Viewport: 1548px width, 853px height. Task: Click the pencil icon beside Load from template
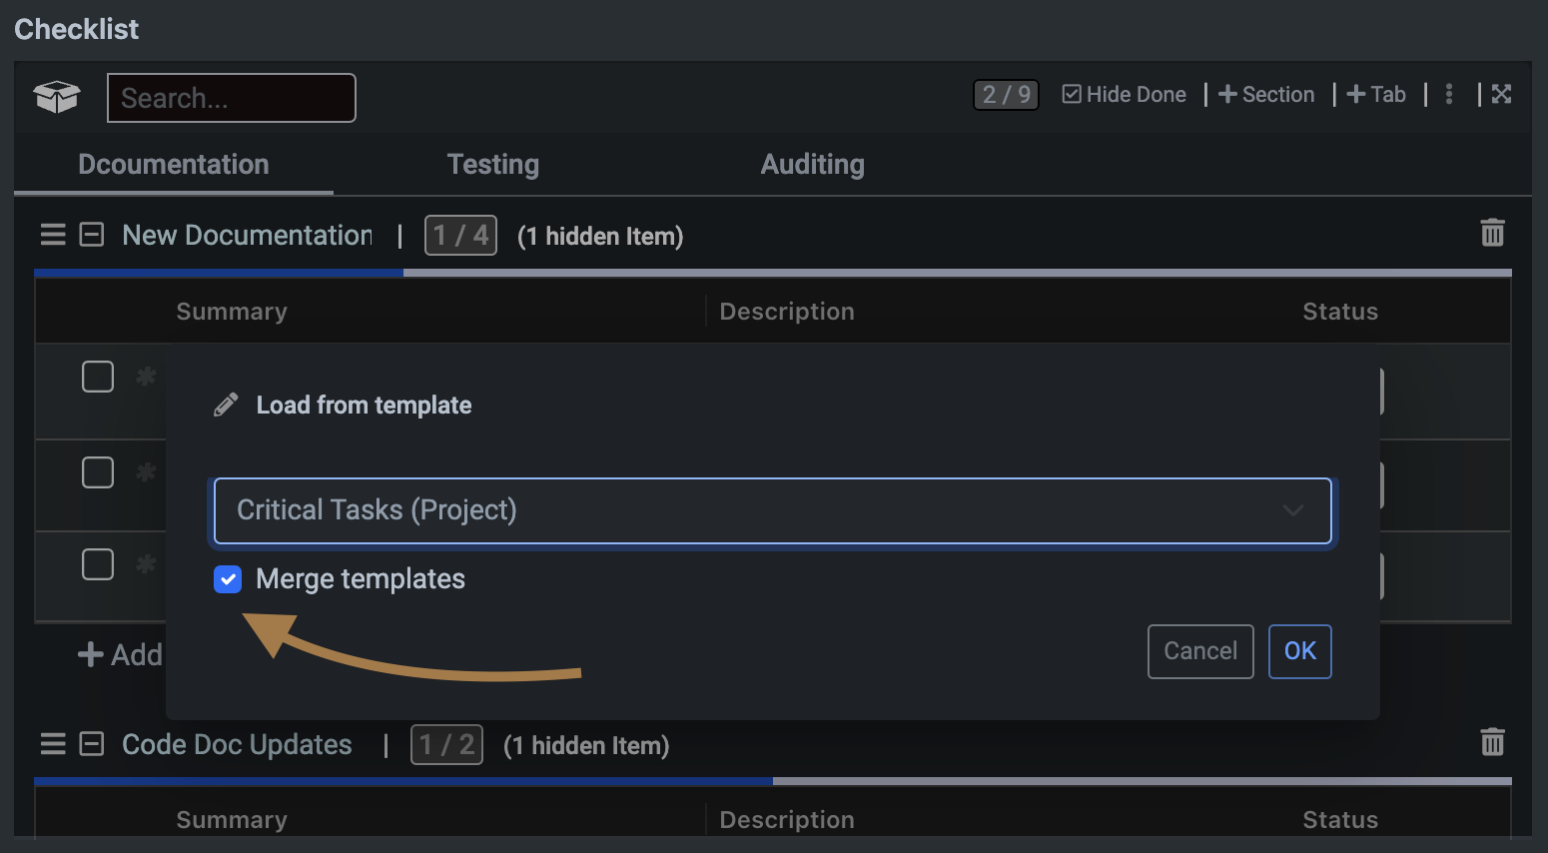[x=227, y=405]
